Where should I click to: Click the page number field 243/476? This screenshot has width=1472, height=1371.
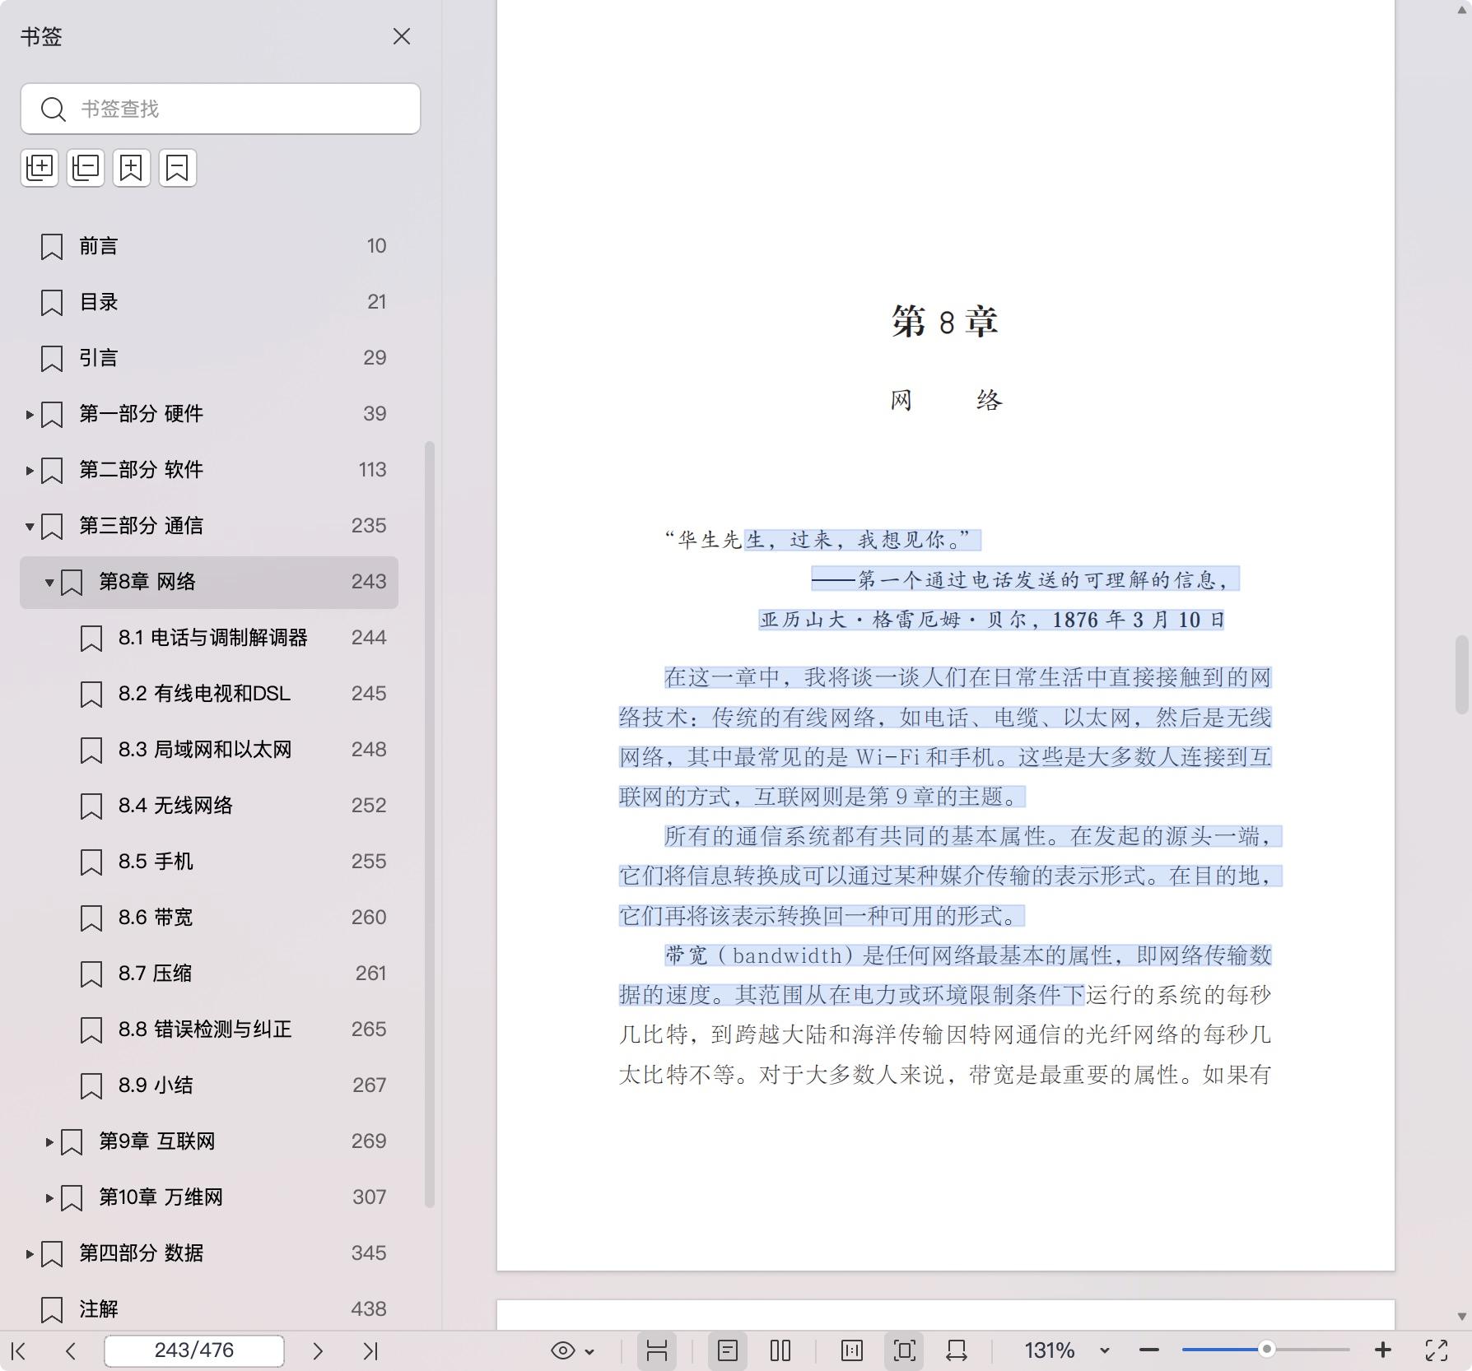point(194,1350)
